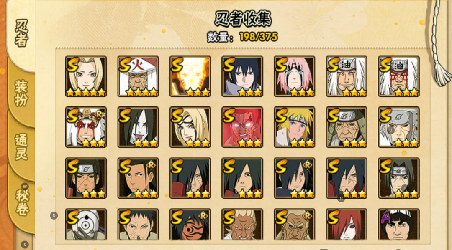Switch to the 装扮 costume tab
The height and width of the screenshot is (250, 452).
click(x=22, y=93)
